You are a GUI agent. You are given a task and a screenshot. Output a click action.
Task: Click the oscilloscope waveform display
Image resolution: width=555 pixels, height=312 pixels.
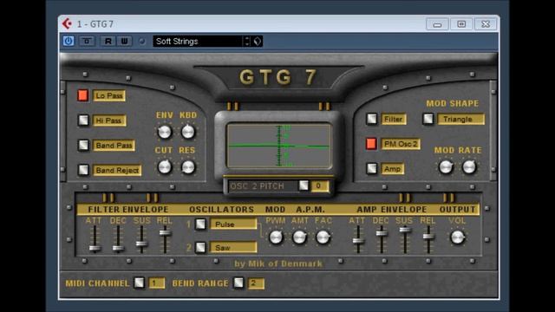[x=279, y=146]
